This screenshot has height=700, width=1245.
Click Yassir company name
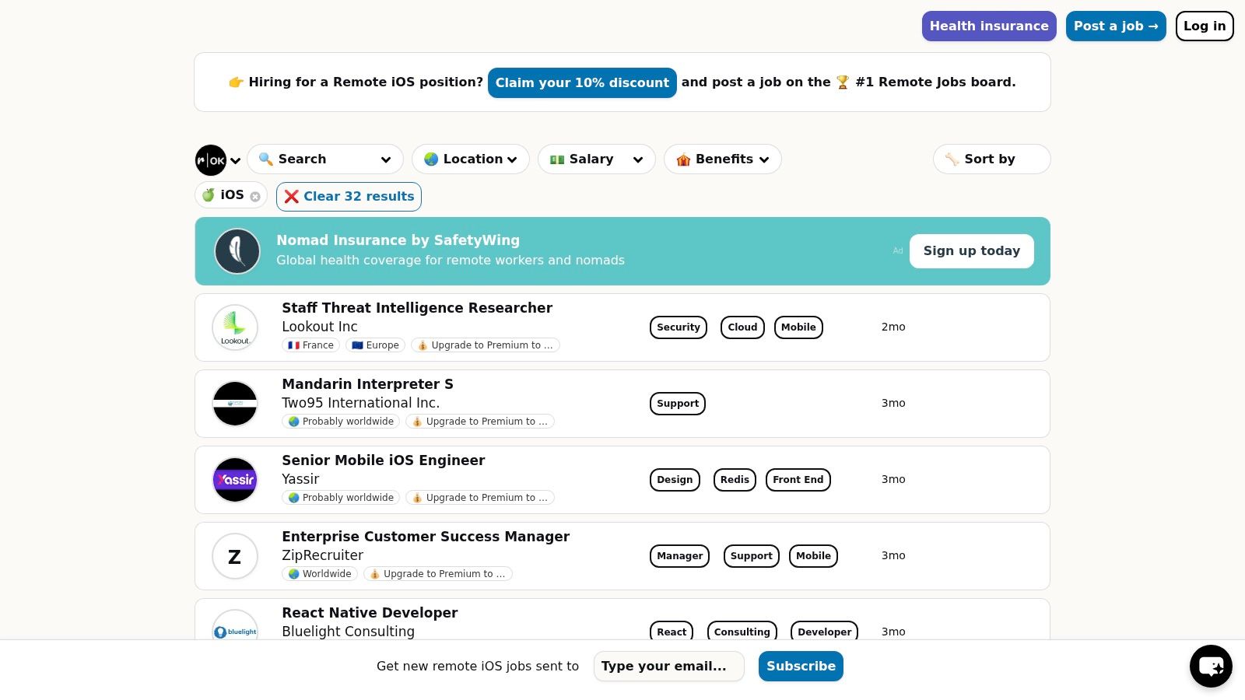point(300,479)
